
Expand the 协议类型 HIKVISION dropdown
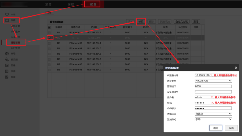pos(213,81)
